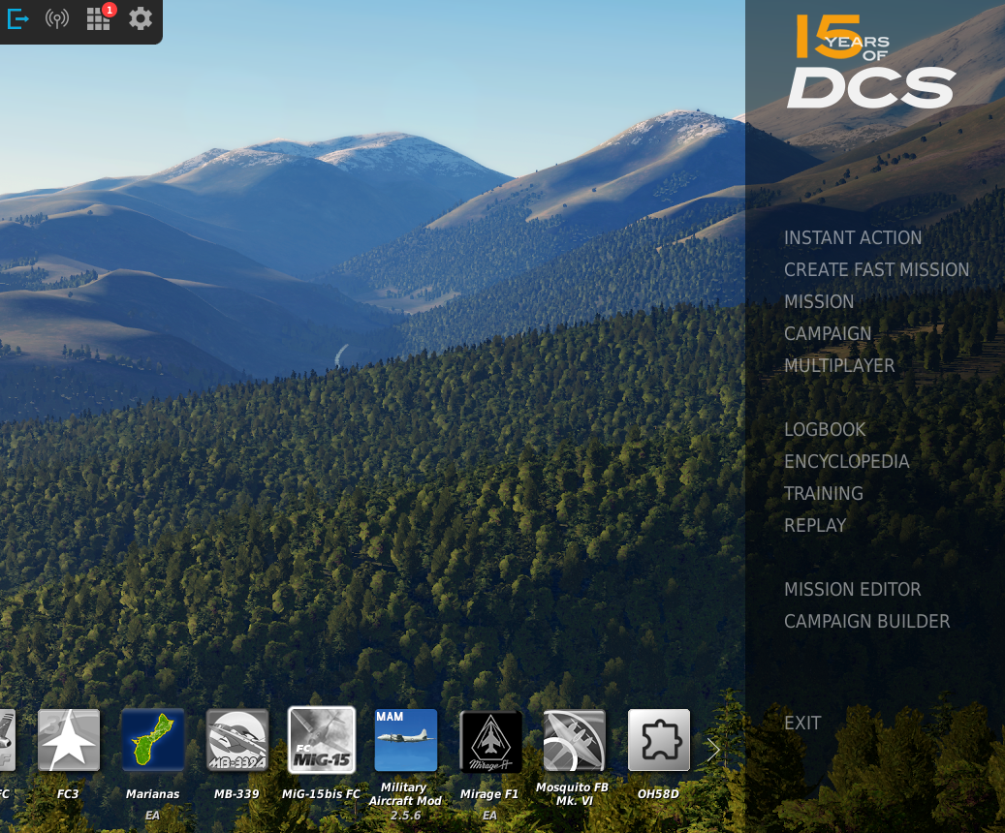
Task: Click Exit to quit DCS
Action: 802,724
